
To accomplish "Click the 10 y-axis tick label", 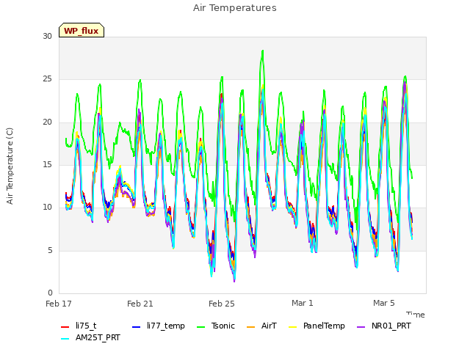I will (47, 207).
